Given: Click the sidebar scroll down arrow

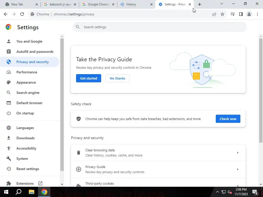Looking at the screenshot, I should tap(62, 184).
